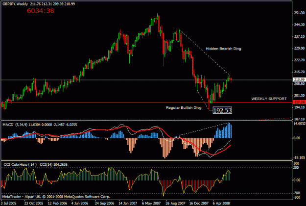Click the 187.10 price axis value
Screen dimensions: 306x206
(x=299, y=119)
